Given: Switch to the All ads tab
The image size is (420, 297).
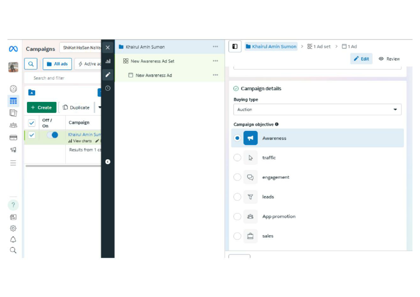Looking at the screenshot, I should 57,64.
